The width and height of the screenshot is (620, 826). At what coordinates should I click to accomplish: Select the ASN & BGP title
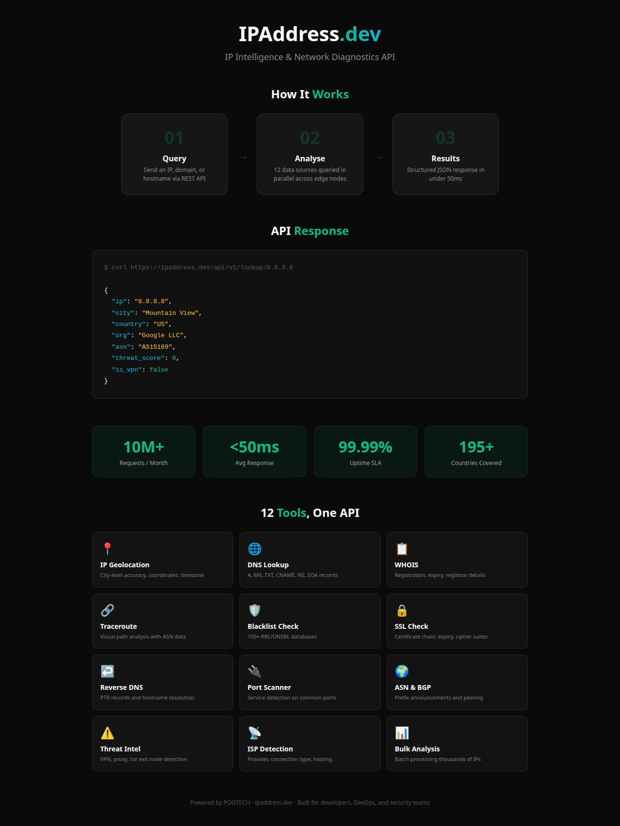(413, 687)
